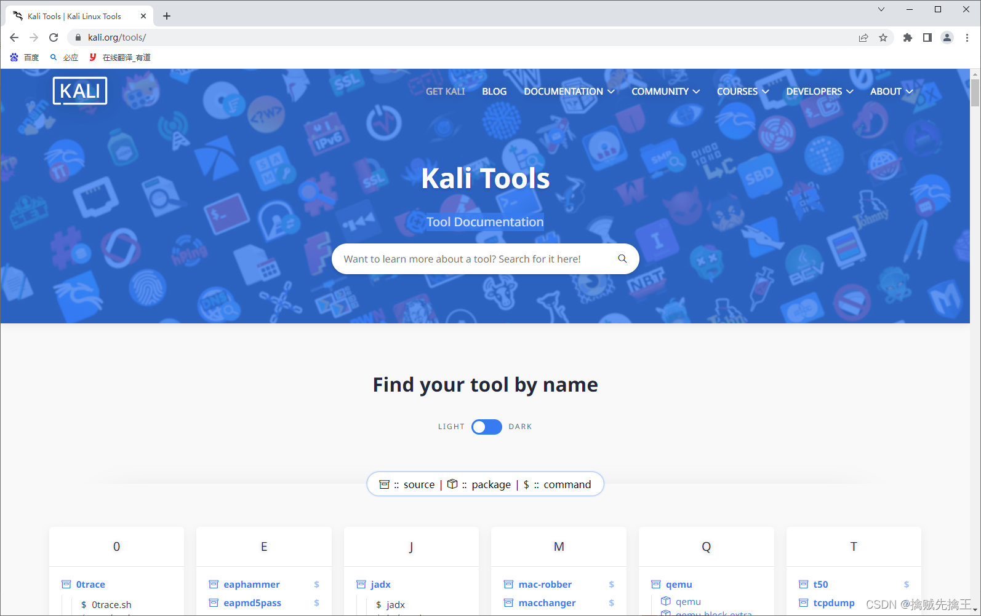Image resolution: width=981 pixels, height=616 pixels.
Task: Toggle the Light/Dark theme switch
Action: tap(486, 427)
